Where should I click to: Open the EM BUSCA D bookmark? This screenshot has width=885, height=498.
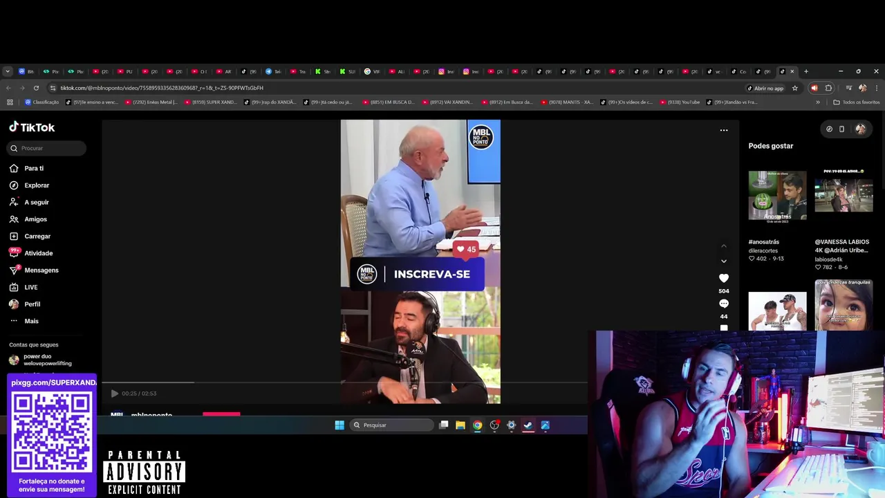[388, 102]
